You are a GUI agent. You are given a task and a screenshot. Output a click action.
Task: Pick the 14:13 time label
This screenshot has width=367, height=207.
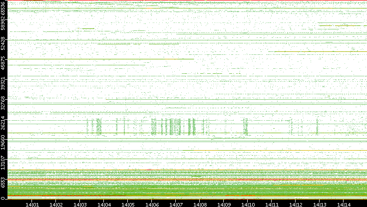click(x=320, y=204)
